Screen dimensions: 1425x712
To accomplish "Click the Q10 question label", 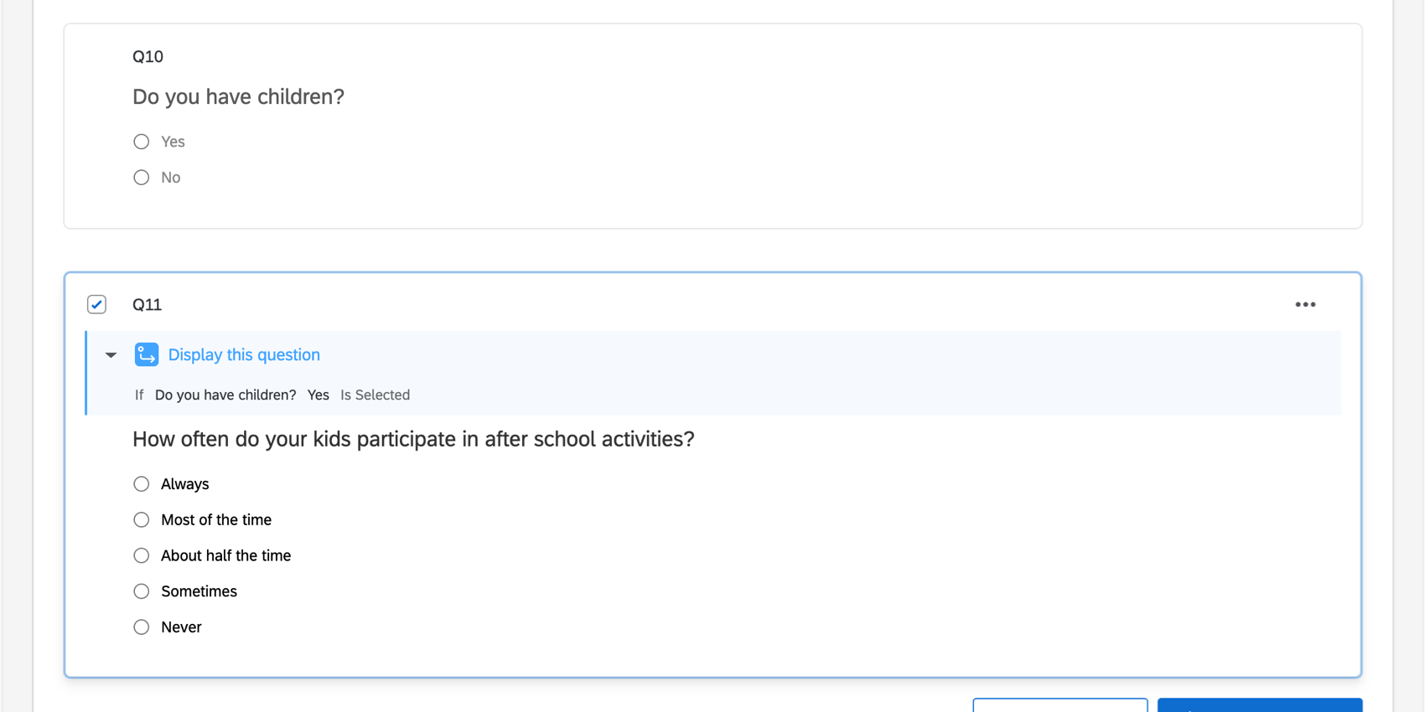I will [x=148, y=56].
